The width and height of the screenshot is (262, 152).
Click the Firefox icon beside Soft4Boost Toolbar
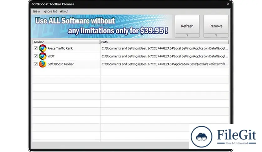point(43,64)
